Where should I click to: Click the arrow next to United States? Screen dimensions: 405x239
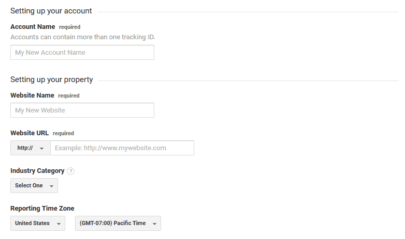pyautogui.click(x=59, y=224)
